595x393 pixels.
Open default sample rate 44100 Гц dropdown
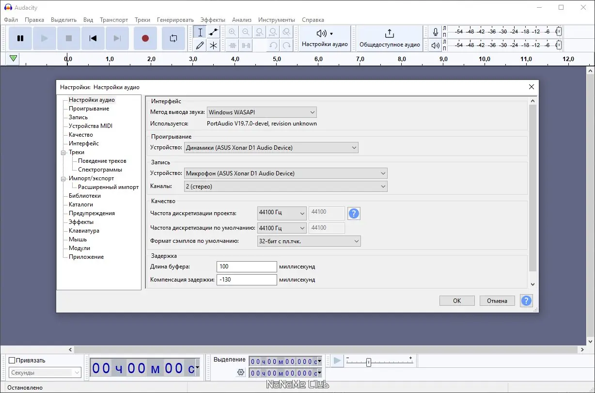[282, 228]
